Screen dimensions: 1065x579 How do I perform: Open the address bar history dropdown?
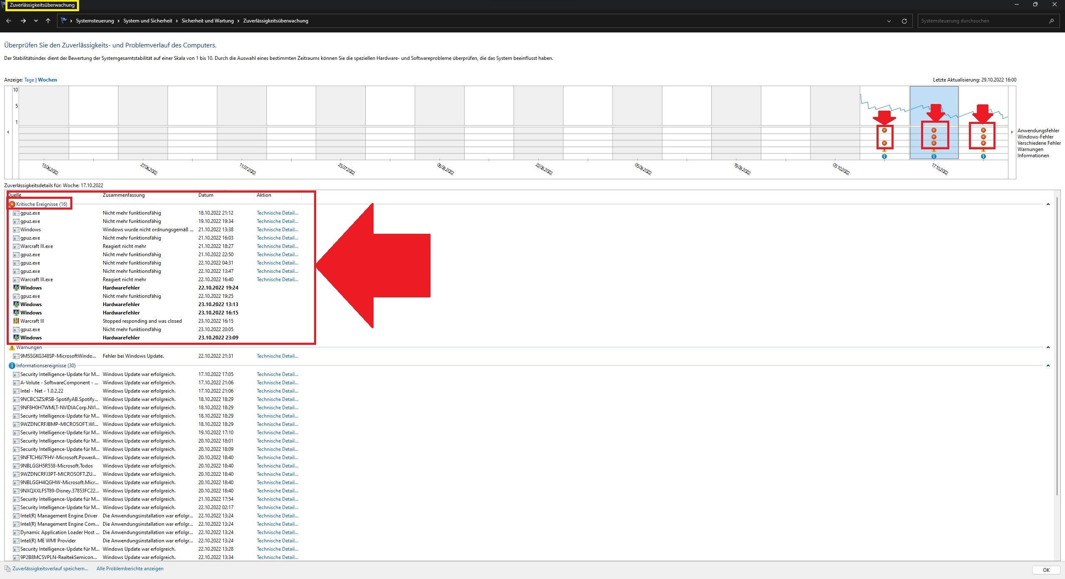pos(889,21)
